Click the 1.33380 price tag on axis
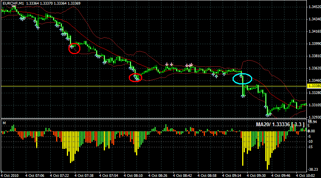 314,86
